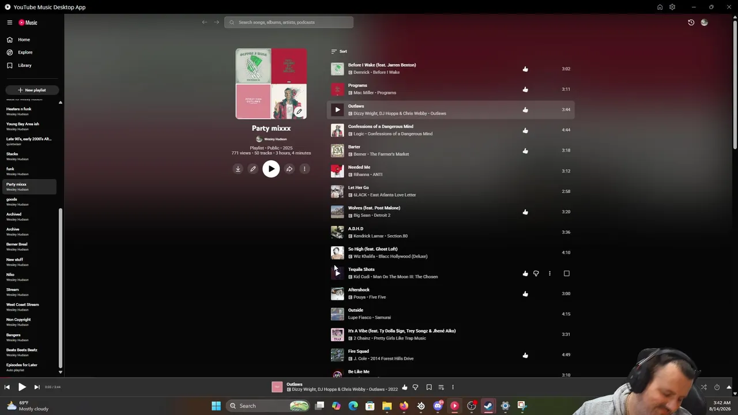The width and height of the screenshot is (738, 415).
Task: Open the Heaters n funk playlist
Action: [x=30, y=111]
